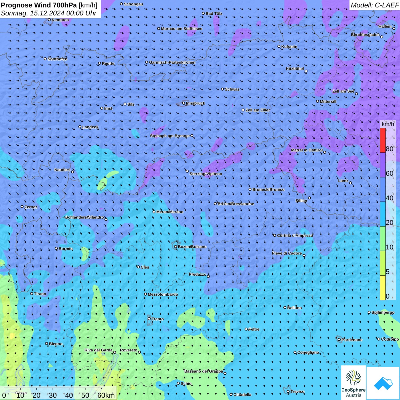Image resolution: width=400 pixels, height=400 pixels.
Task: Click the legend value '60'
Action: [389, 173]
